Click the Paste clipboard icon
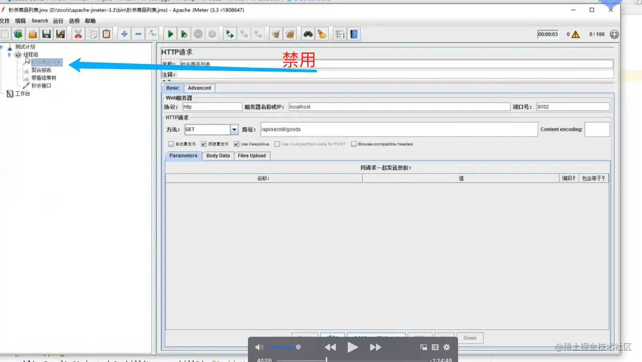This screenshot has width=642, height=362. (x=106, y=34)
